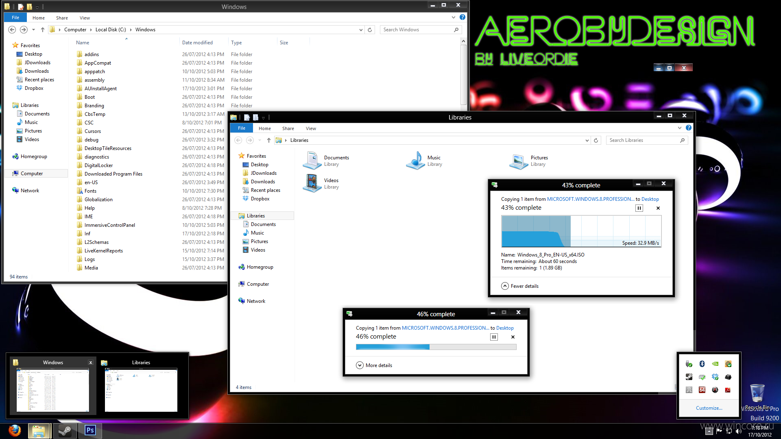This screenshot has width=781, height=439.
Task: Open Home tab in Windows window
Action: point(39,18)
